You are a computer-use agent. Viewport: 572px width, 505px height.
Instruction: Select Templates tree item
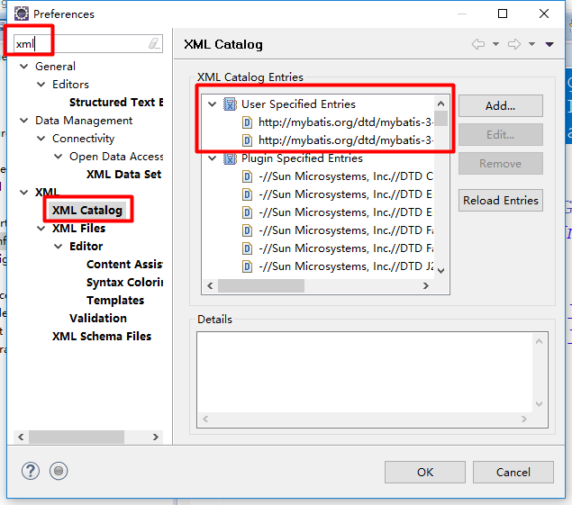coord(115,301)
